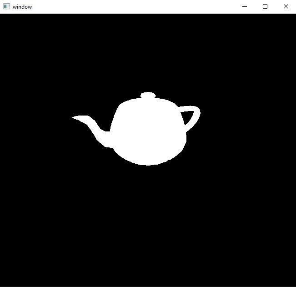
Task: Maximize the teapot render window
Action: [x=265, y=7]
